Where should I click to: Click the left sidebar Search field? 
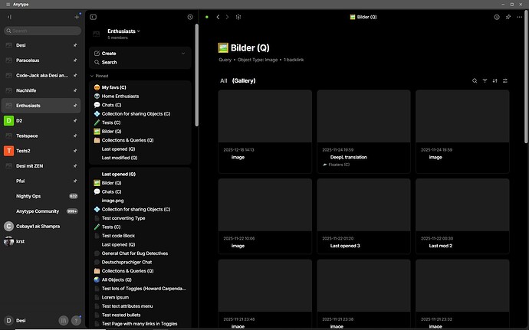pos(42,31)
